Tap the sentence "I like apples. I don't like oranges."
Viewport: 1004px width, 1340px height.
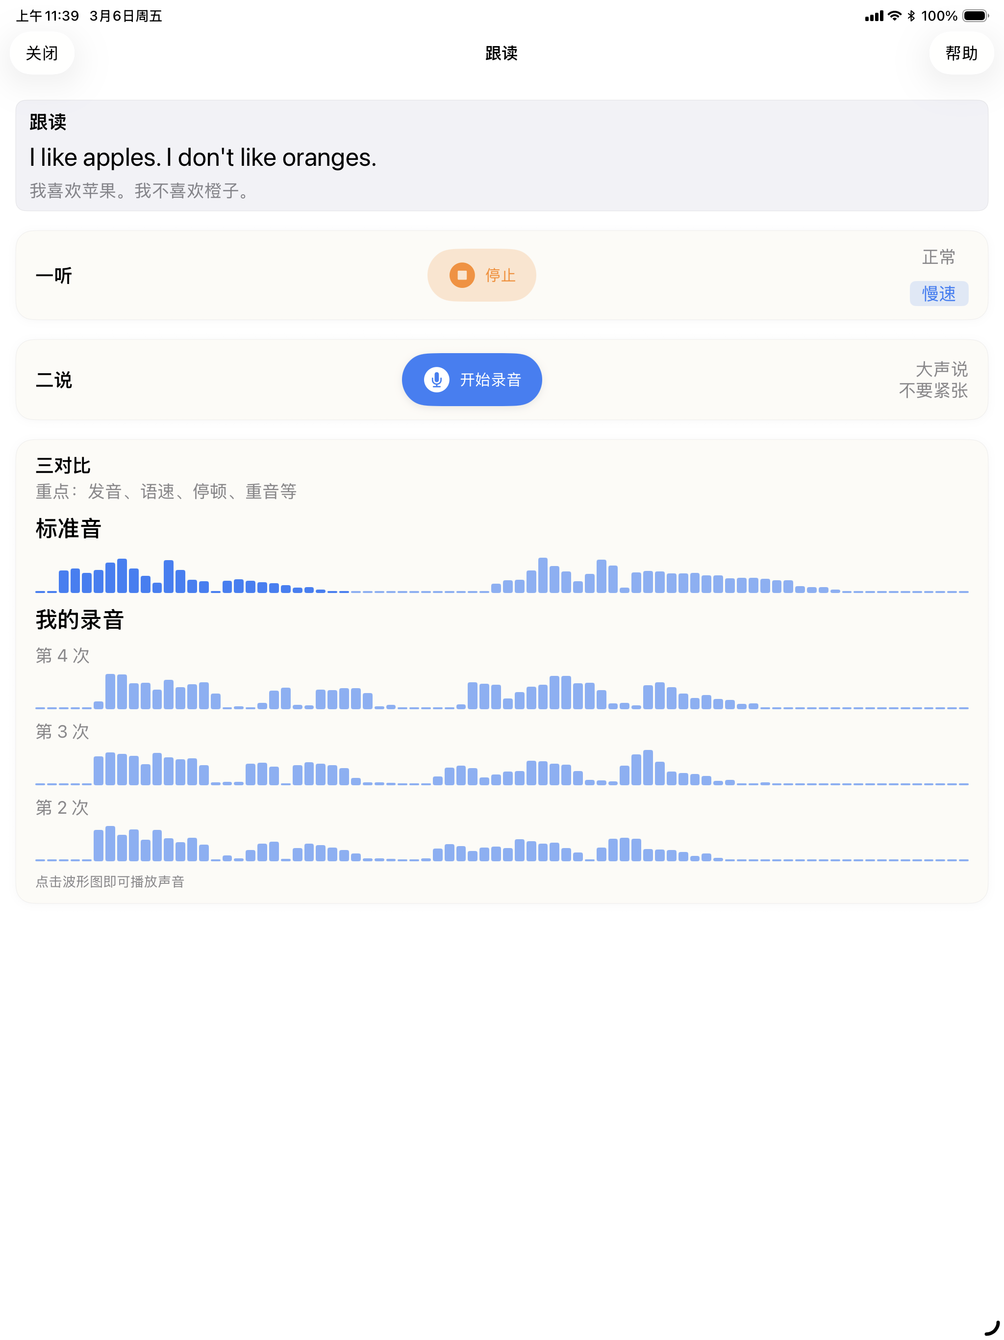coord(203,157)
